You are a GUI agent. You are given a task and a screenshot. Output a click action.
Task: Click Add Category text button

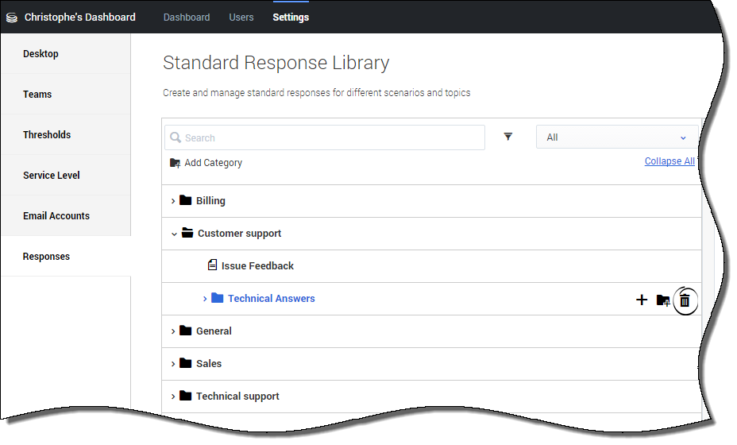tap(213, 163)
